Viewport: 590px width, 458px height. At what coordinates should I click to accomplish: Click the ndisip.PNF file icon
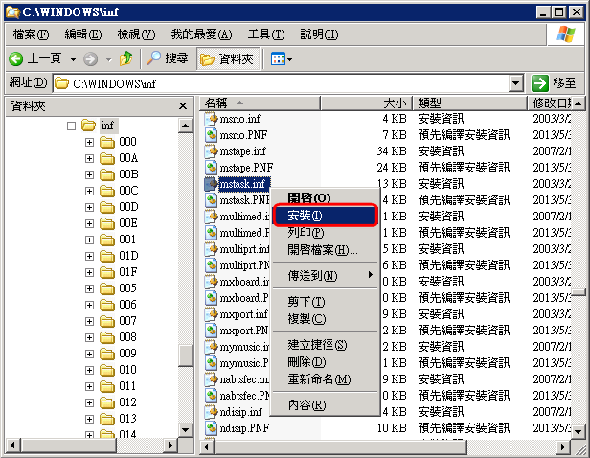coord(211,428)
